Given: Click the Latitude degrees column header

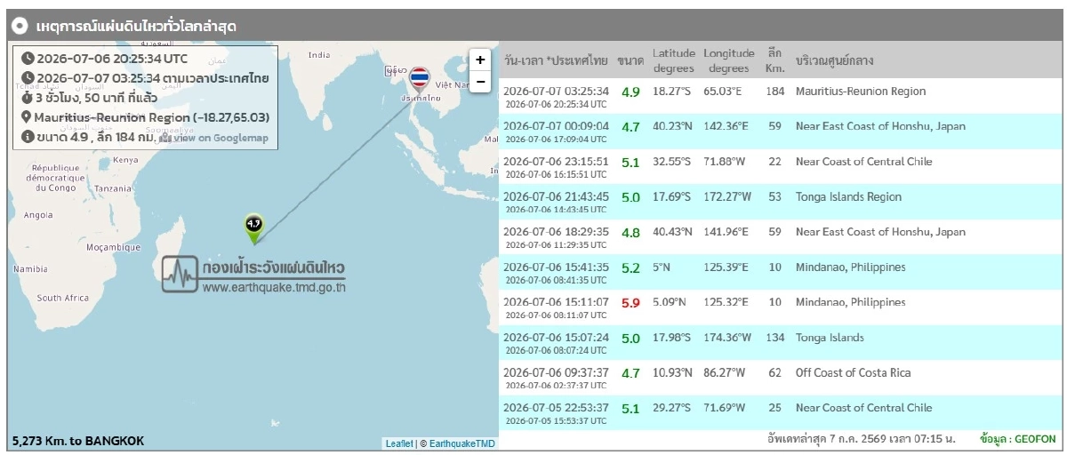Looking at the screenshot, I should [x=674, y=60].
